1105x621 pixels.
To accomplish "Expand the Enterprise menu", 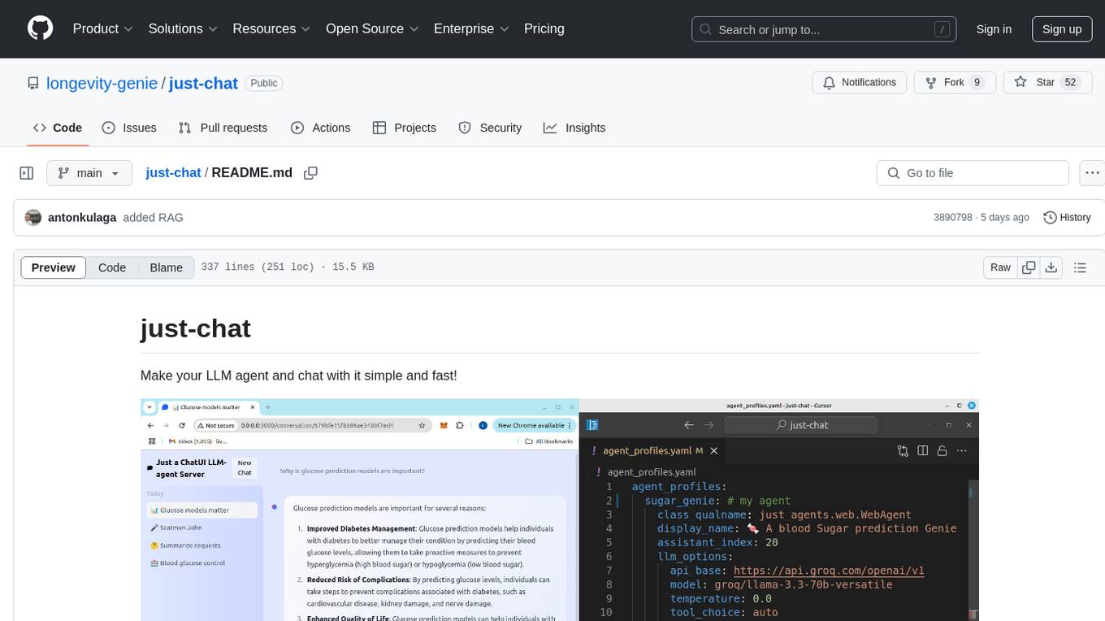I will pos(471,28).
